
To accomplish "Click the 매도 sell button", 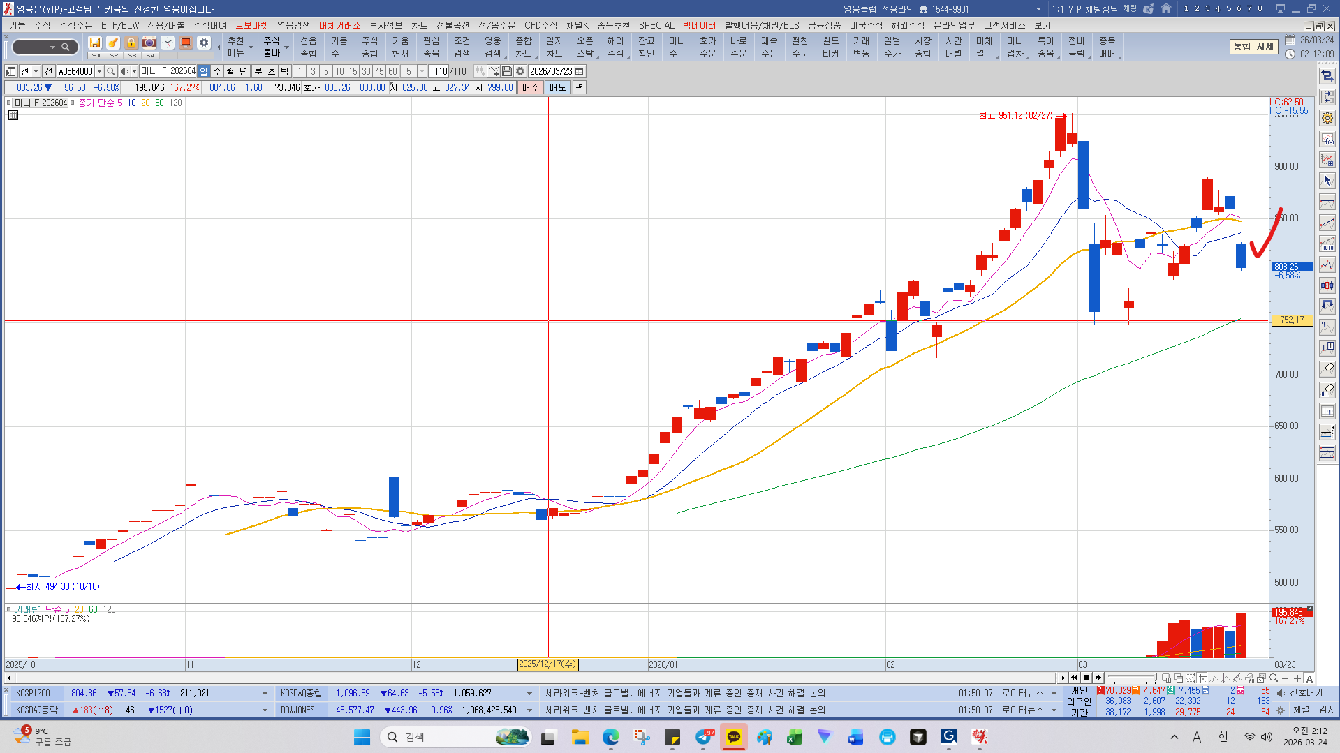I will [x=557, y=88].
